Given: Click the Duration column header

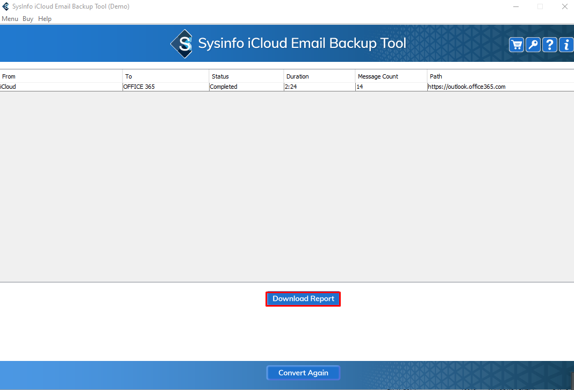Looking at the screenshot, I should [x=298, y=76].
